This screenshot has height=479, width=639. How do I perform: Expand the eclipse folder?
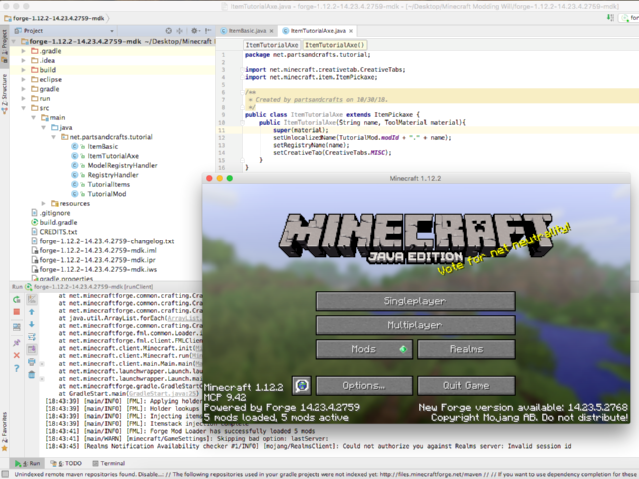24,80
